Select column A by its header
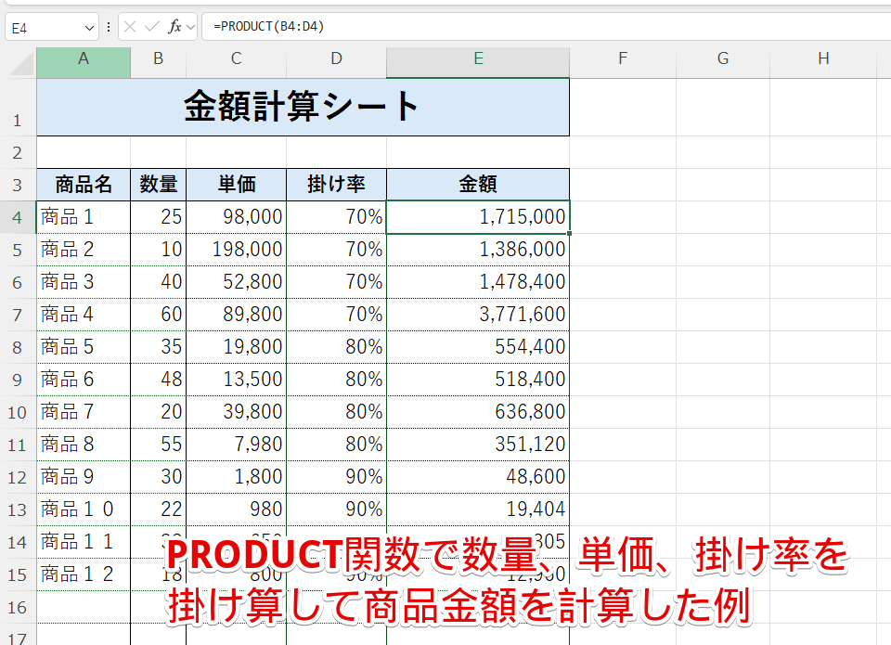 [x=83, y=58]
